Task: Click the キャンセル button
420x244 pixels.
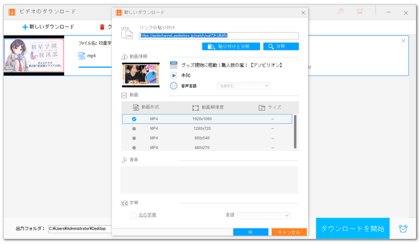Action: [289, 232]
